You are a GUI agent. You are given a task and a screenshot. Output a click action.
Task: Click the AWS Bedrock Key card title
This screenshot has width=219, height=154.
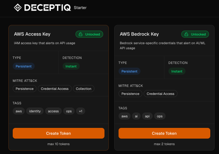[x=139, y=34]
